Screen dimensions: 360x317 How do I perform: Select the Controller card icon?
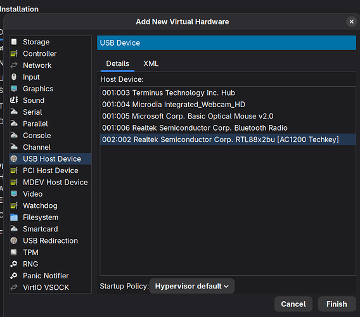pyautogui.click(x=14, y=53)
